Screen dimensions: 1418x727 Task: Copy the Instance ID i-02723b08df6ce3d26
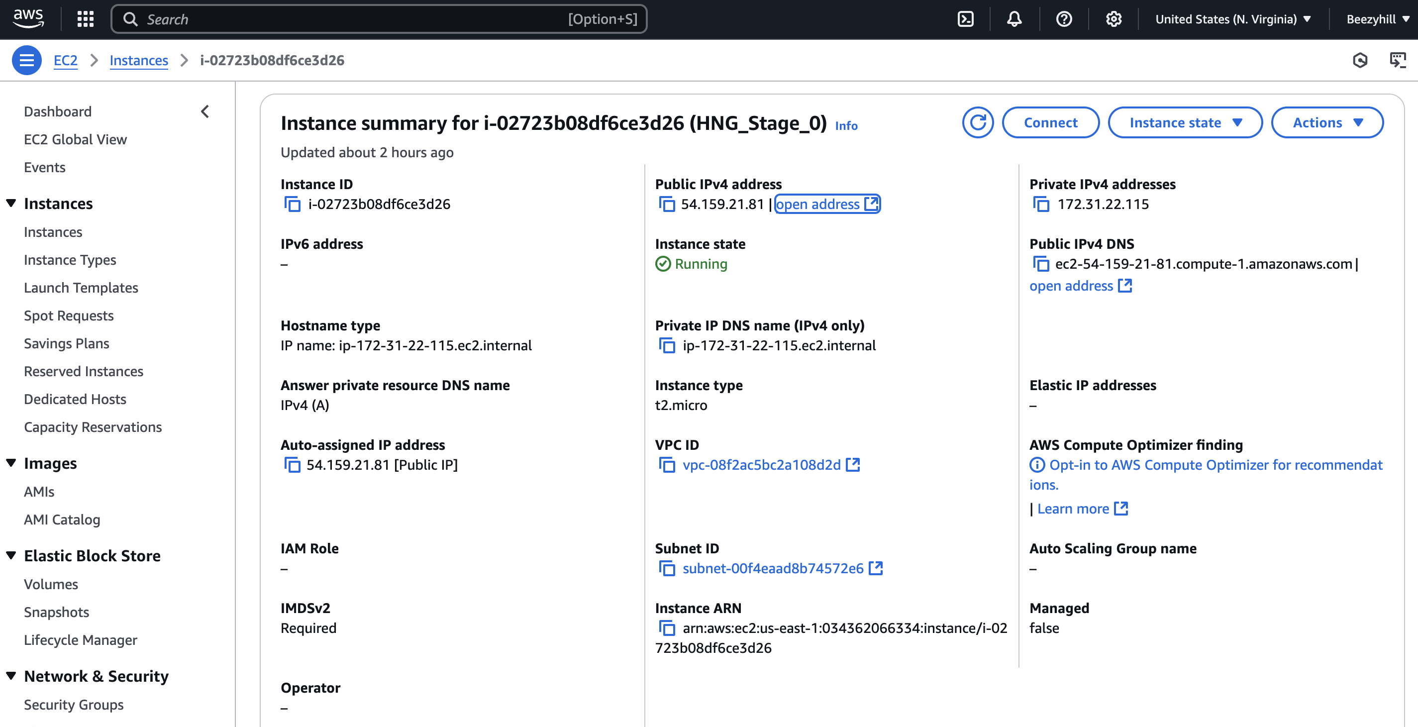pos(292,204)
